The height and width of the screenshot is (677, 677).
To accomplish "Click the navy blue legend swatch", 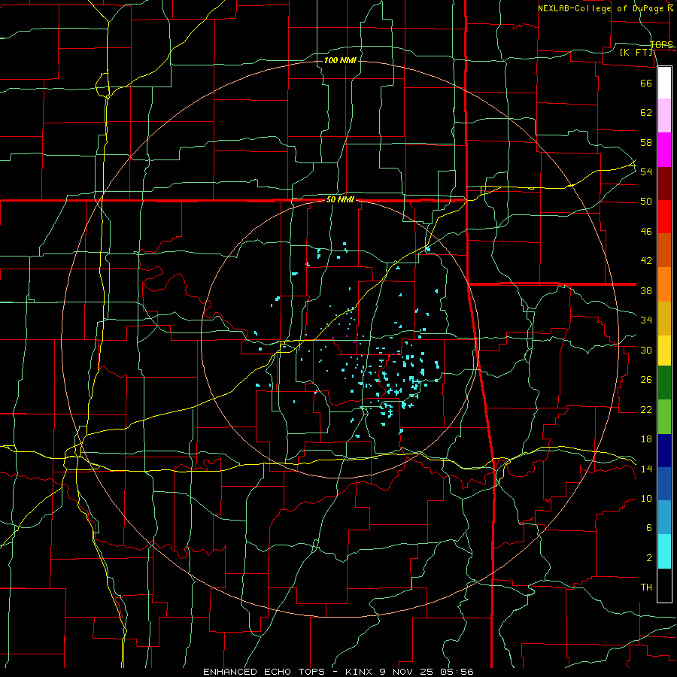I will pos(664,451).
